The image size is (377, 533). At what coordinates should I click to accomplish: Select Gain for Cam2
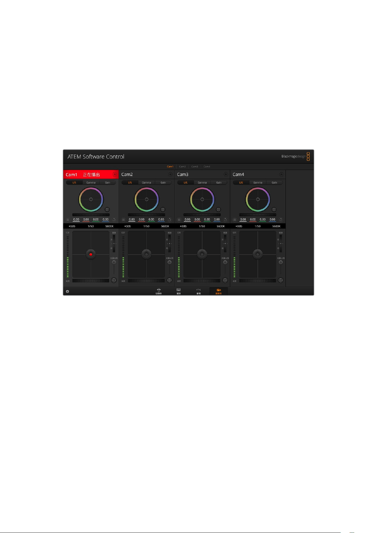(163, 183)
